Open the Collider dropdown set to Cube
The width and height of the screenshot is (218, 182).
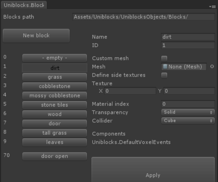pyautogui.click(x=188, y=121)
